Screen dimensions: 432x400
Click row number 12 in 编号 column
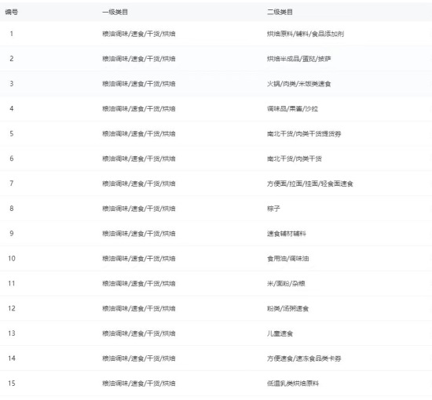click(x=12, y=308)
